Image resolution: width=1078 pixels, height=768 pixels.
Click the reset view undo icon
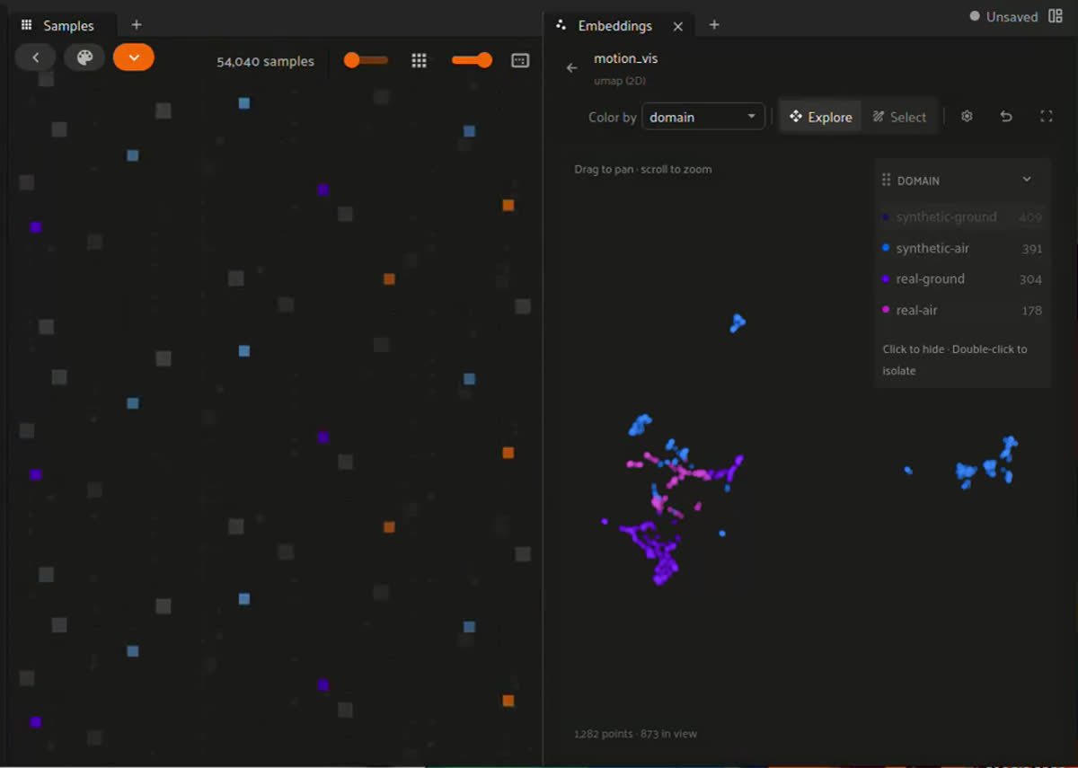click(1006, 117)
